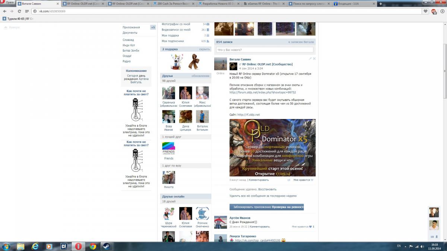Open Steam from taskbar

tap(107, 246)
